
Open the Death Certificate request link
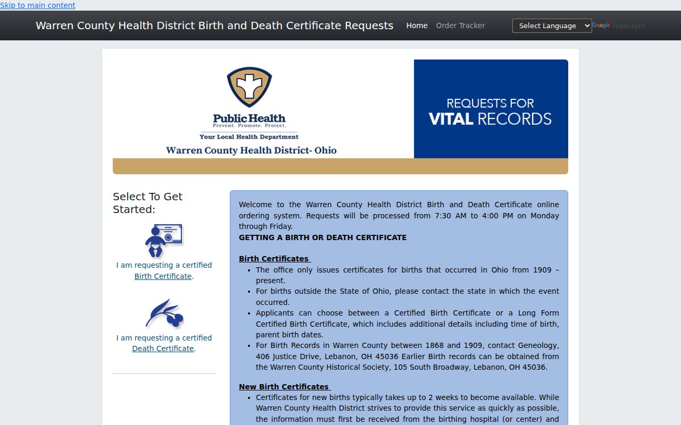(x=163, y=348)
